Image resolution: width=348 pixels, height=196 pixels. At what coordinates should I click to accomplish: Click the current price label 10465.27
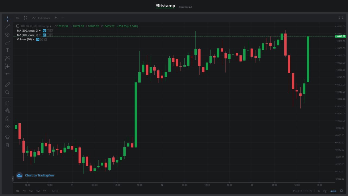pyautogui.click(x=340, y=36)
